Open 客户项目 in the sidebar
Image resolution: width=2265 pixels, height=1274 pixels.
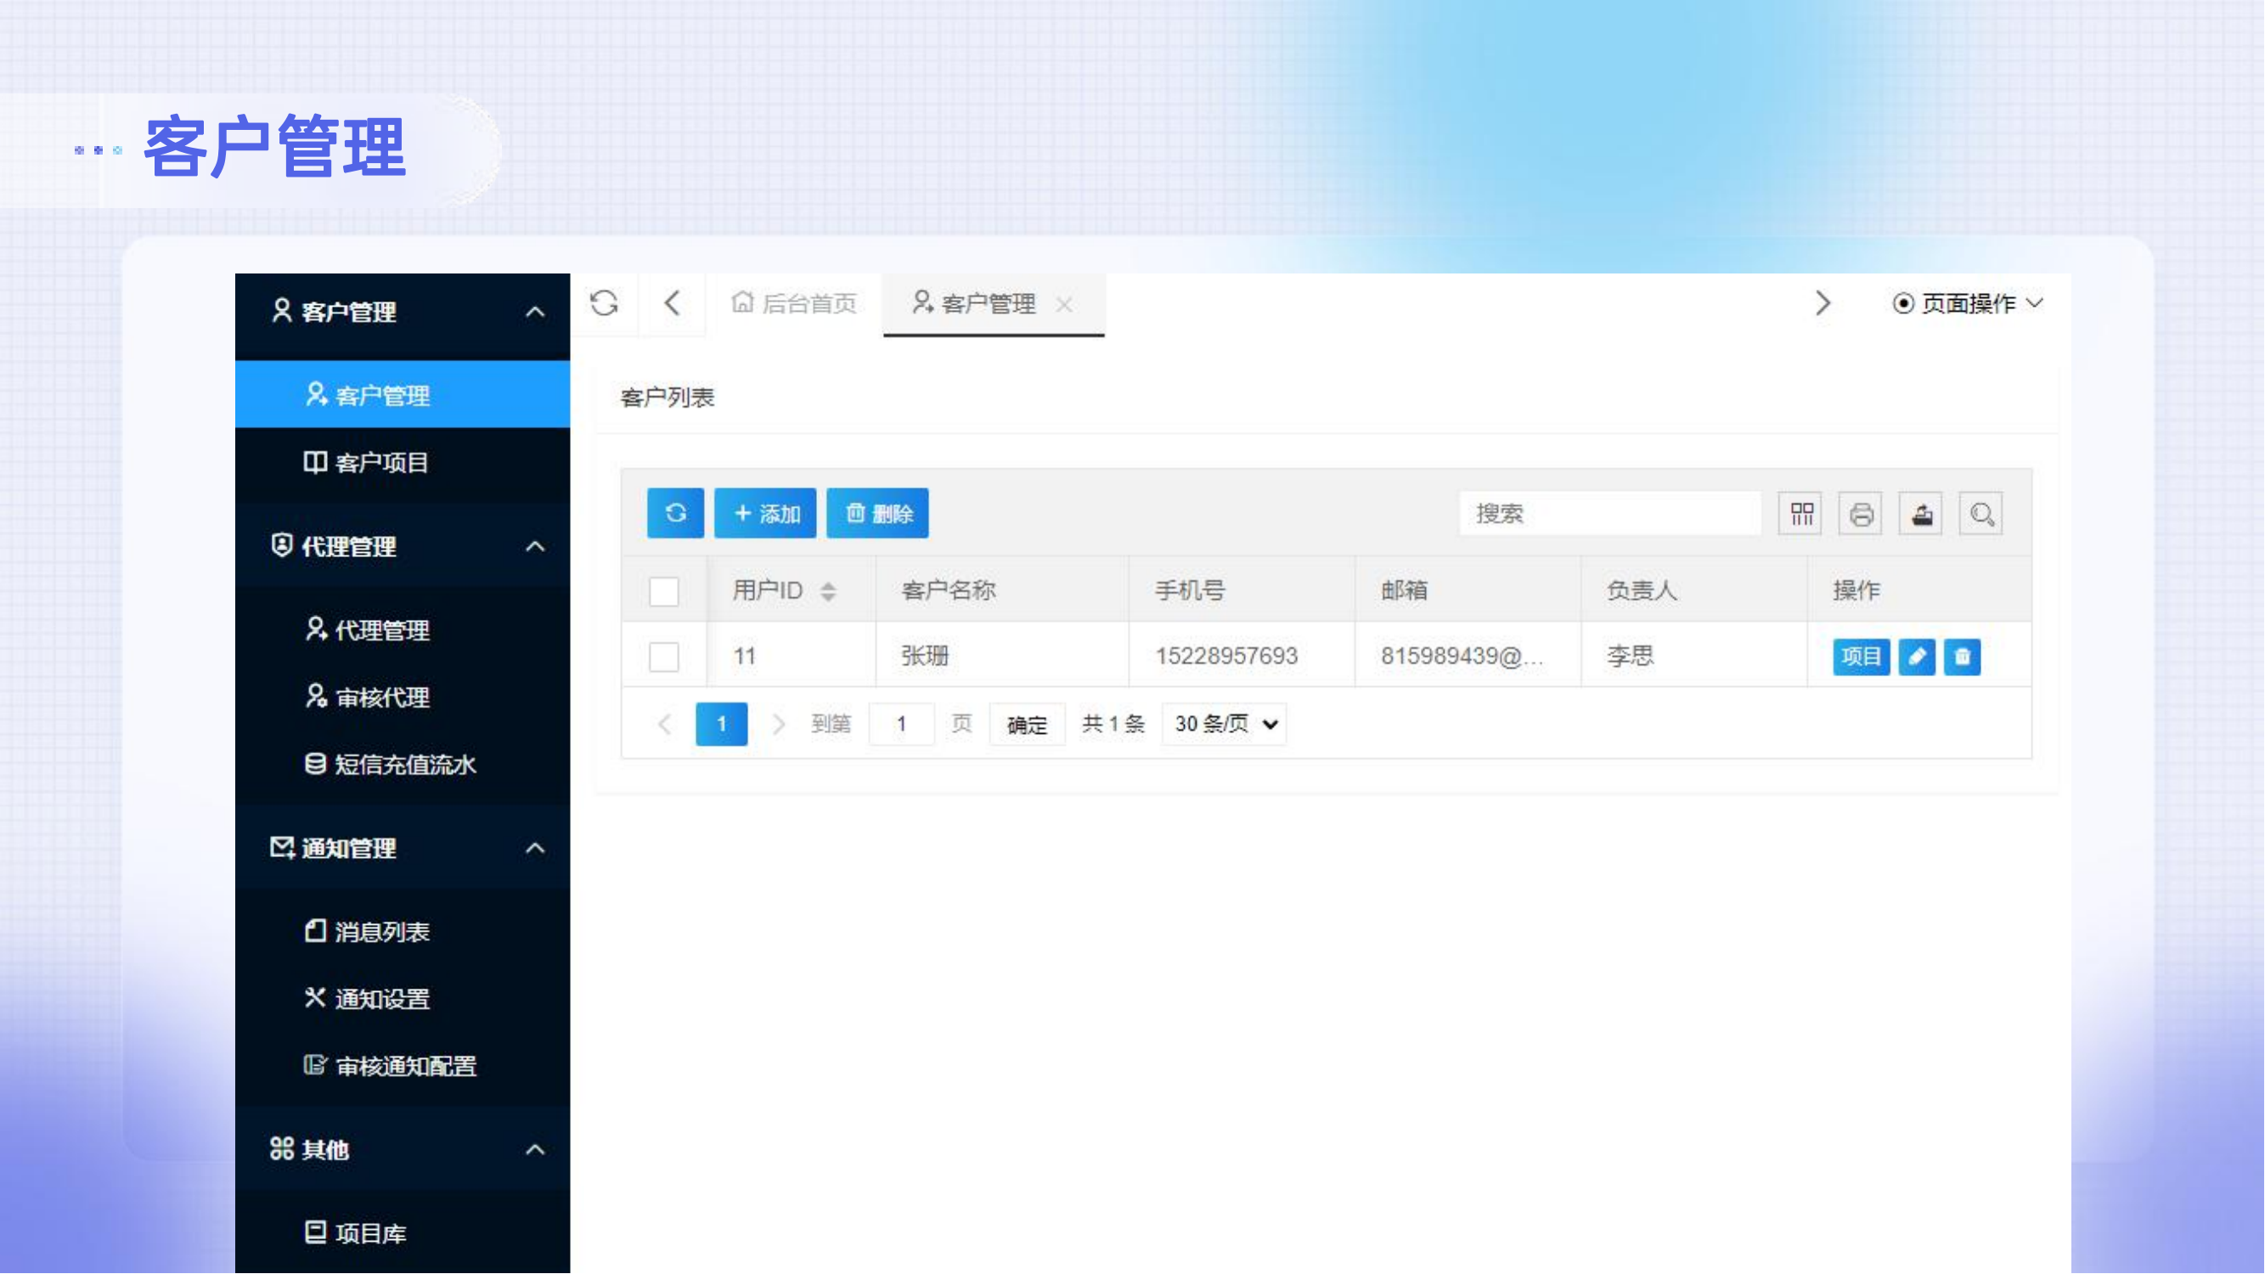pos(403,463)
